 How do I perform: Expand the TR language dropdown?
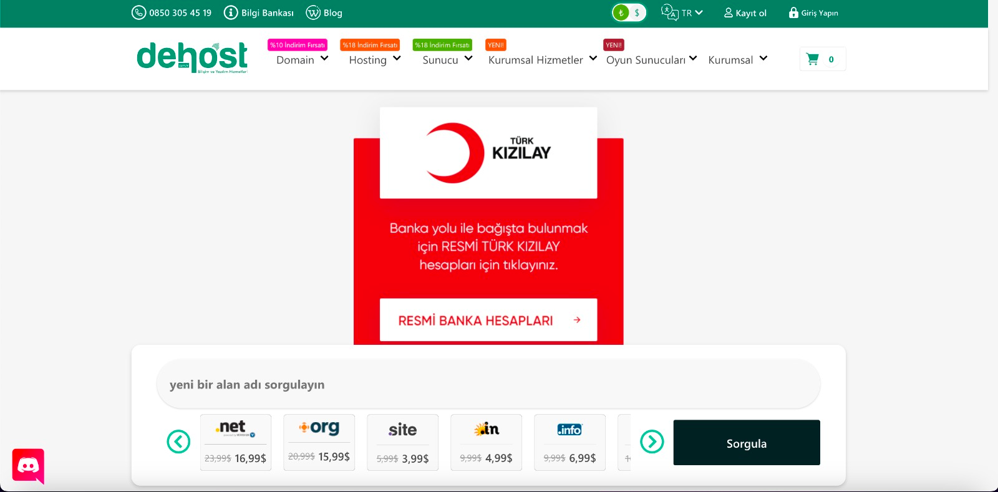(x=692, y=12)
